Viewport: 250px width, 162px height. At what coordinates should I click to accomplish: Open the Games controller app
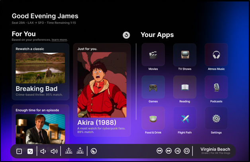point(153,87)
